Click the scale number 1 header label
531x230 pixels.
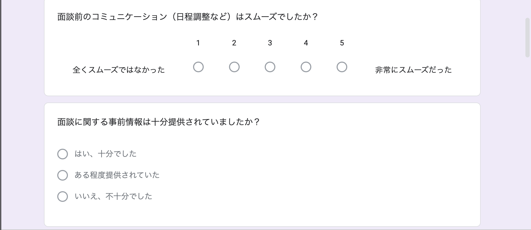pyautogui.click(x=198, y=43)
